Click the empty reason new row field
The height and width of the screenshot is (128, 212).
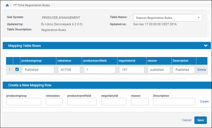click(x=140, y=102)
